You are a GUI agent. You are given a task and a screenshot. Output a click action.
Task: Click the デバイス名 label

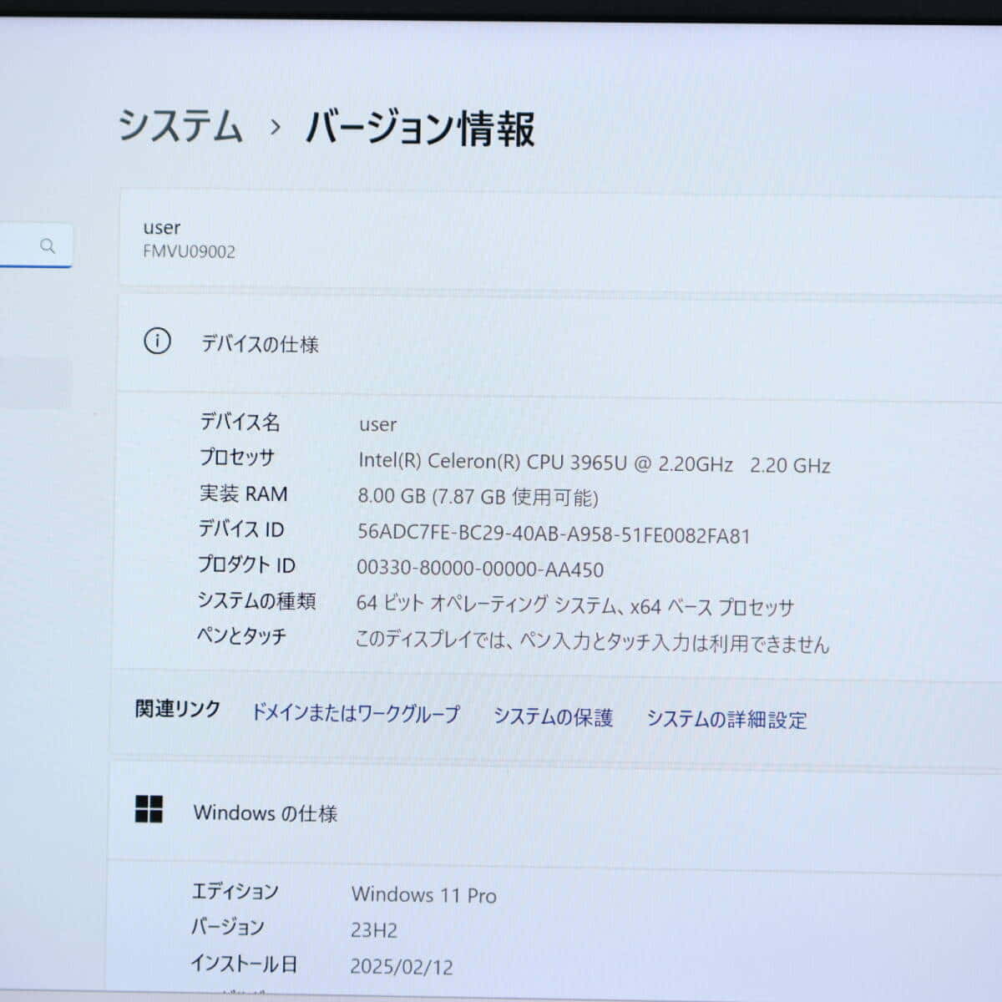coord(240,422)
